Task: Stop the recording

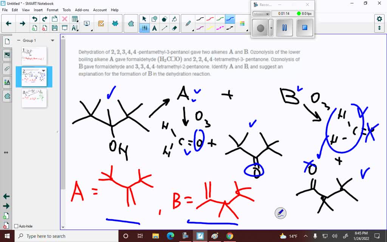Action: (305, 28)
